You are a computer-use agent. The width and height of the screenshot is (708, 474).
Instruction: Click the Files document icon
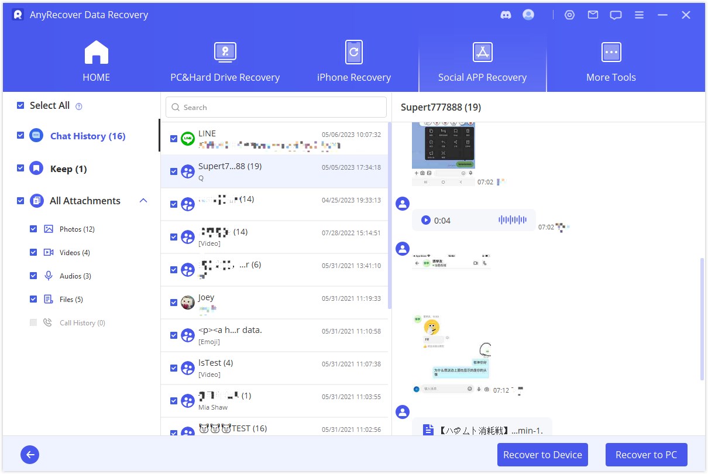pyautogui.click(x=49, y=299)
